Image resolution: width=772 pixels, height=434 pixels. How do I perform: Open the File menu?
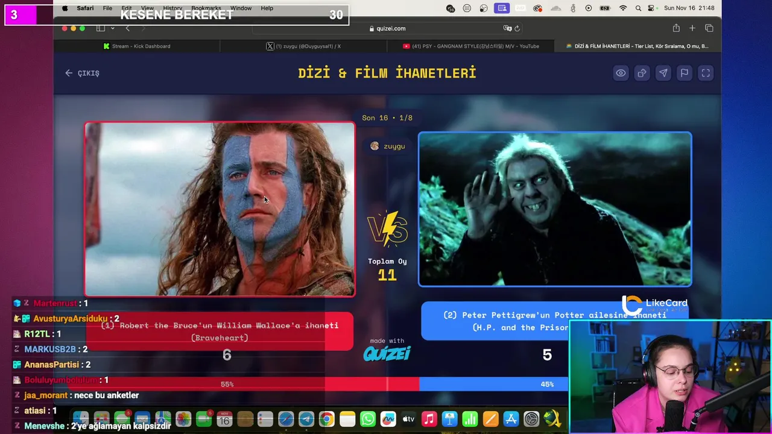(x=107, y=8)
